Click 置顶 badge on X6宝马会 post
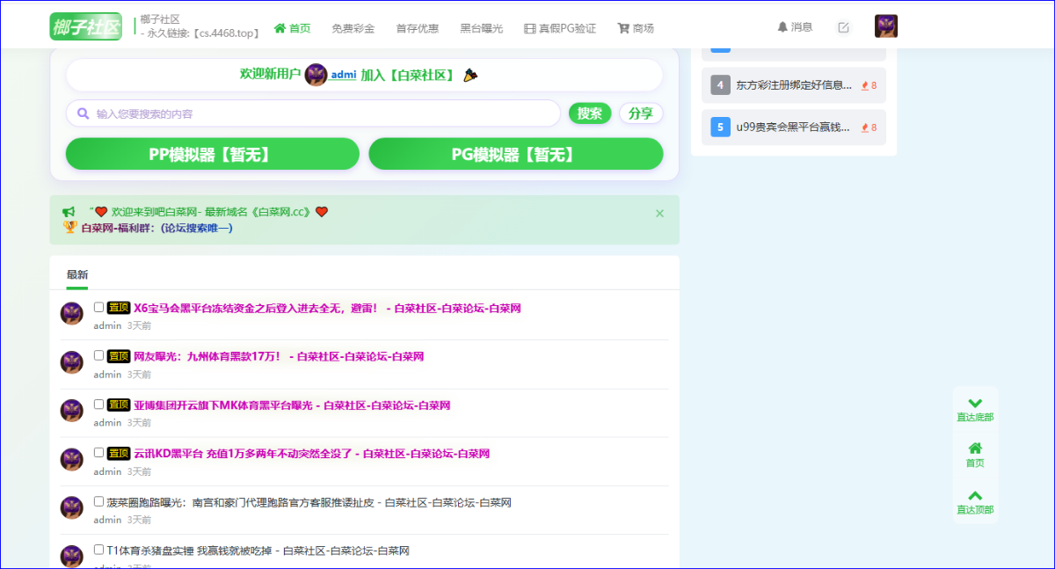Viewport: 1055px width, 569px height. click(x=119, y=308)
